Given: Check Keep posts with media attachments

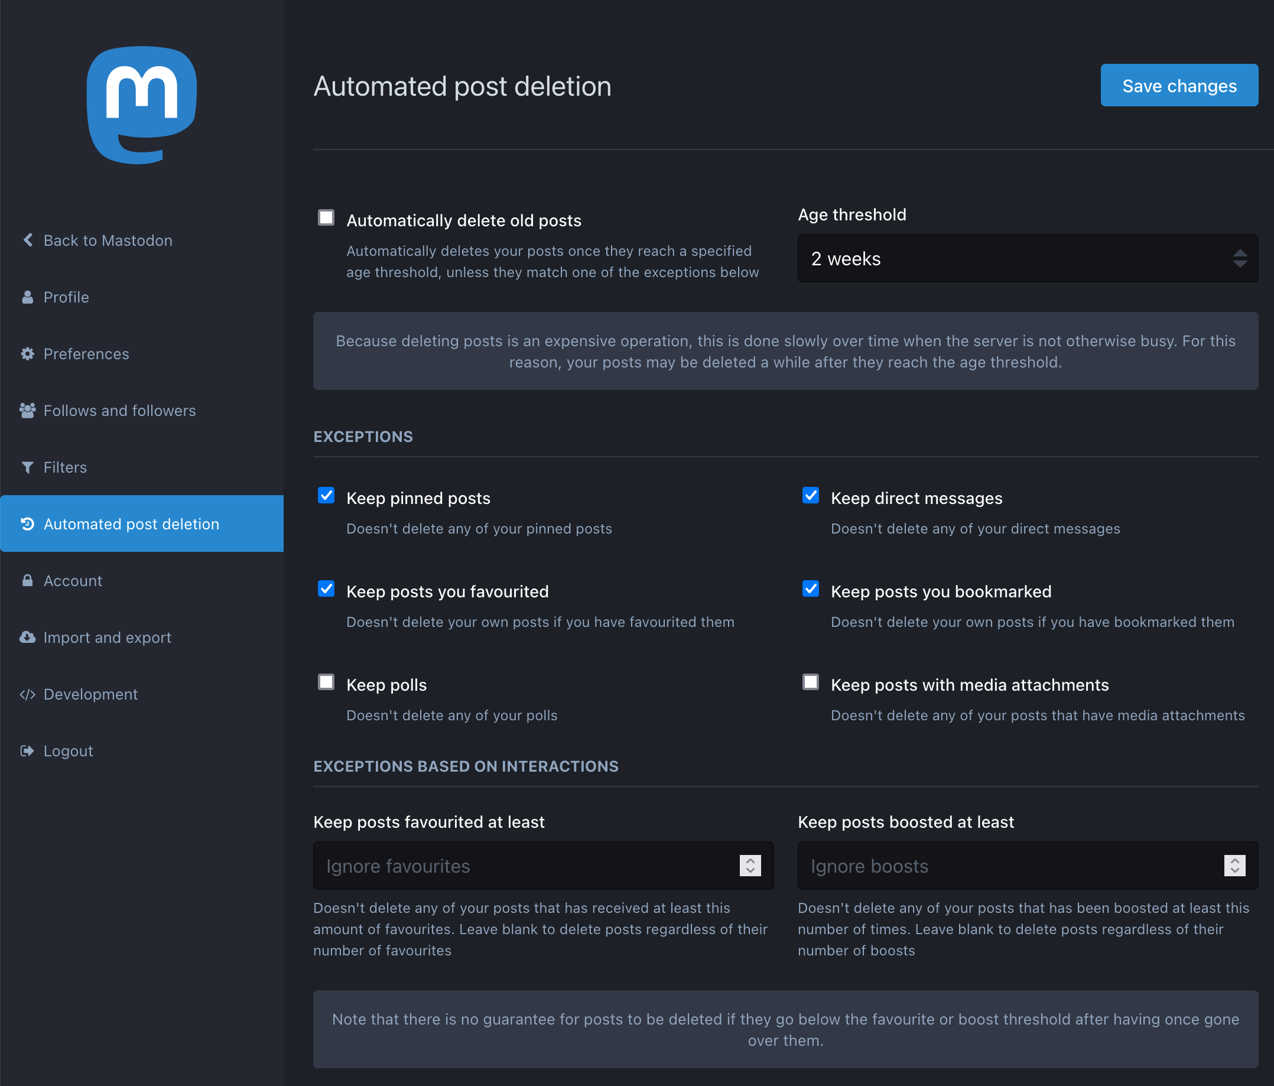Looking at the screenshot, I should [x=810, y=682].
